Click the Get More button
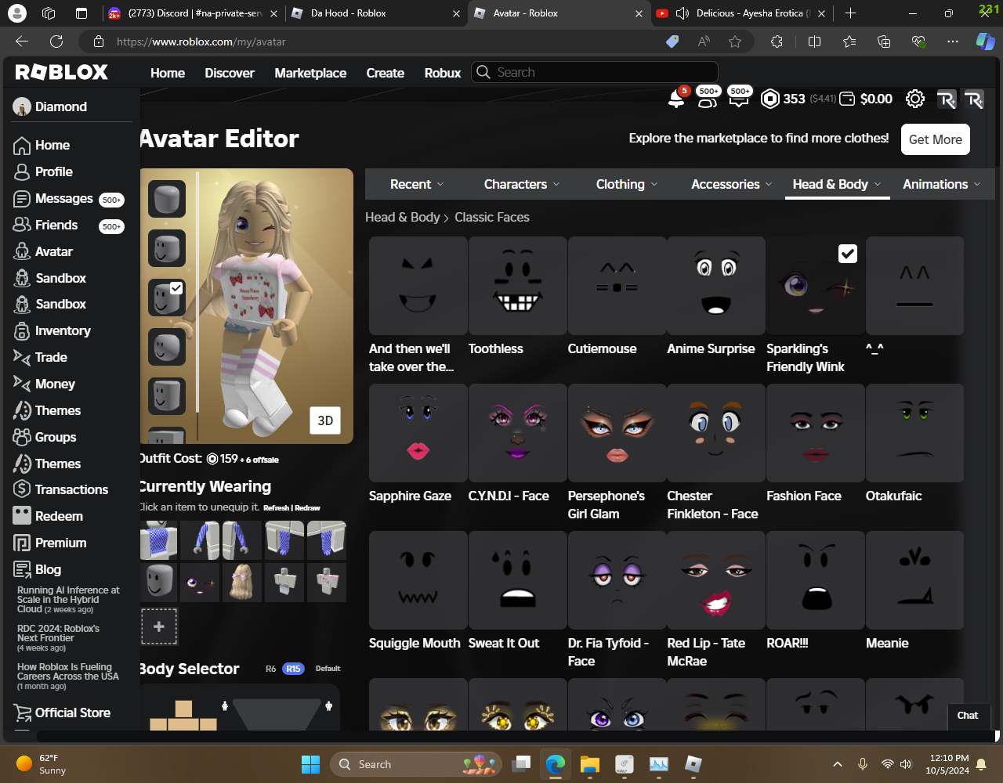 click(936, 139)
